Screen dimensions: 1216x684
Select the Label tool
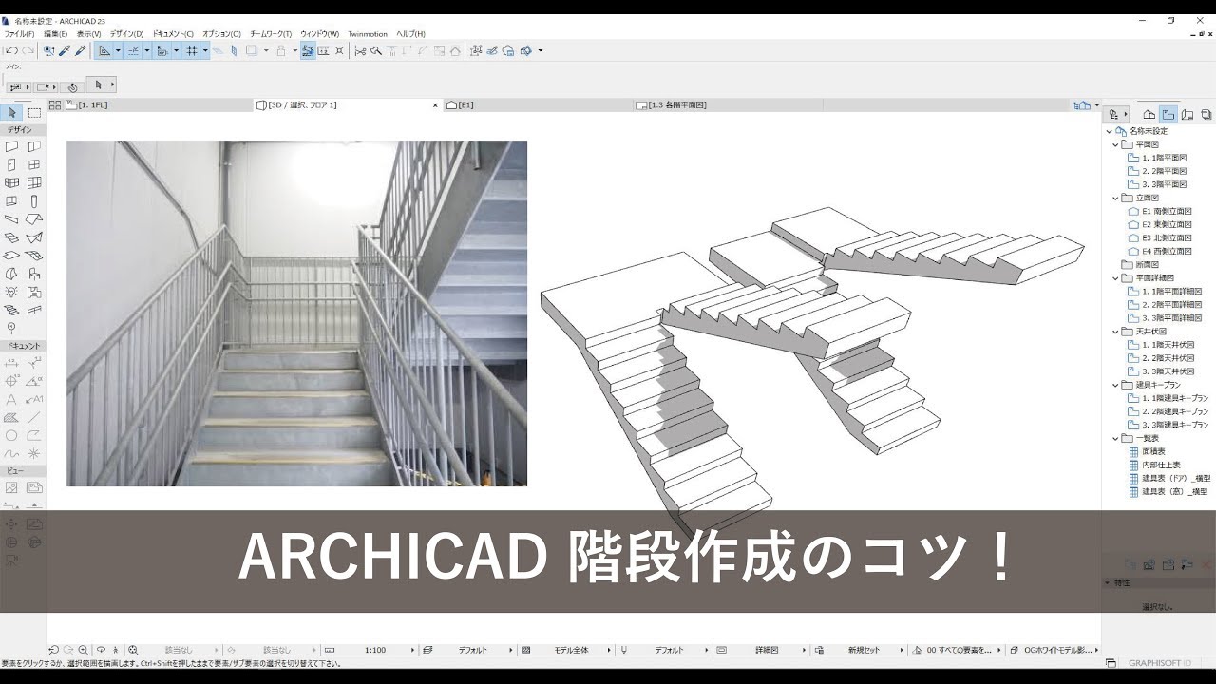(34, 399)
